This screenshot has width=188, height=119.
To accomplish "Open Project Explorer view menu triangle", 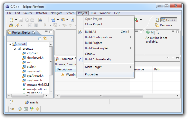I will [51, 38].
